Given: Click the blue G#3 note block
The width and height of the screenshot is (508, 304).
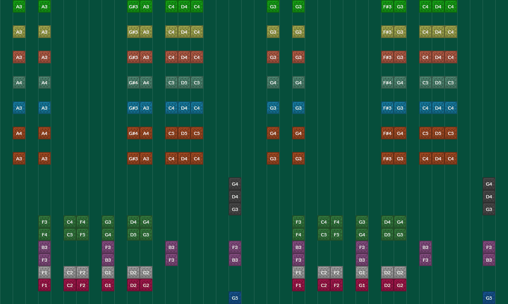Looking at the screenshot, I should [133, 108].
